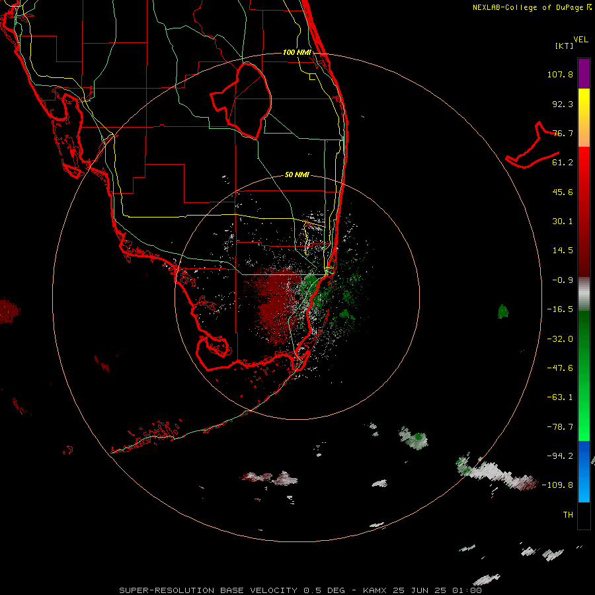Select the -47.6 scale value
Screen dimensions: 595x595
pos(560,368)
